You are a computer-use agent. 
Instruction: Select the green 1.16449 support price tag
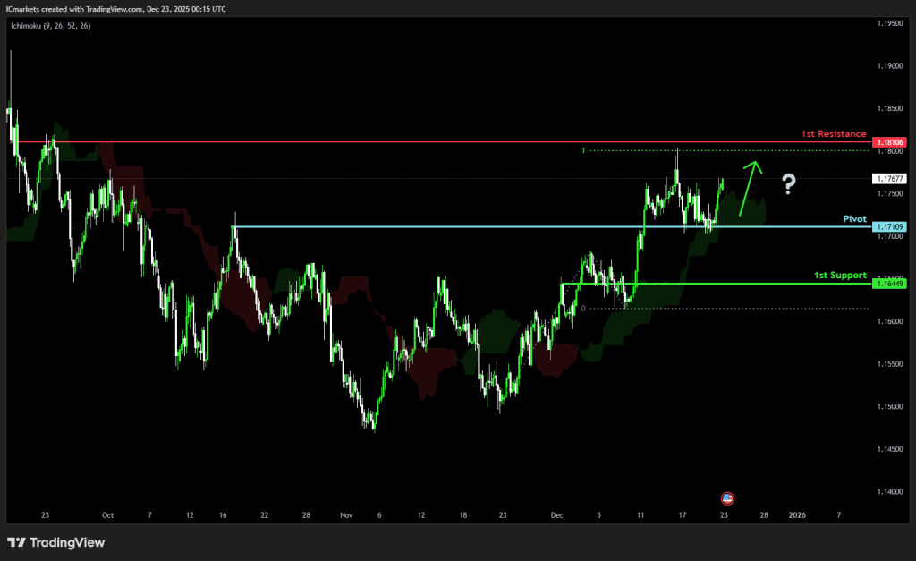tap(890, 284)
